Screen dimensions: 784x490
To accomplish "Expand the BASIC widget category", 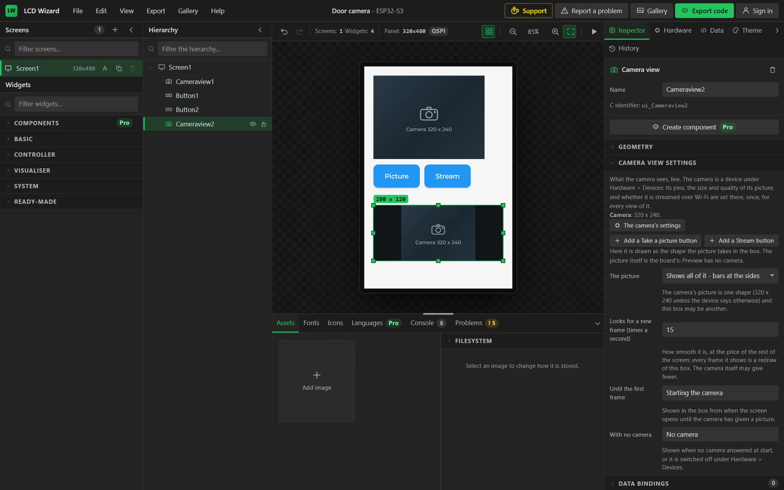I will point(72,139).
